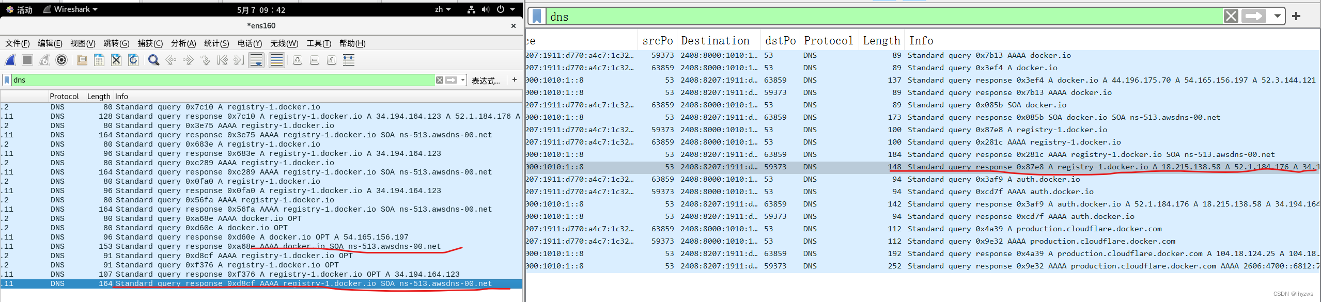The height and width of the screenshot is (302, 1321).
Task: Sort by the srcPo column header
Action: coord(658,41)
